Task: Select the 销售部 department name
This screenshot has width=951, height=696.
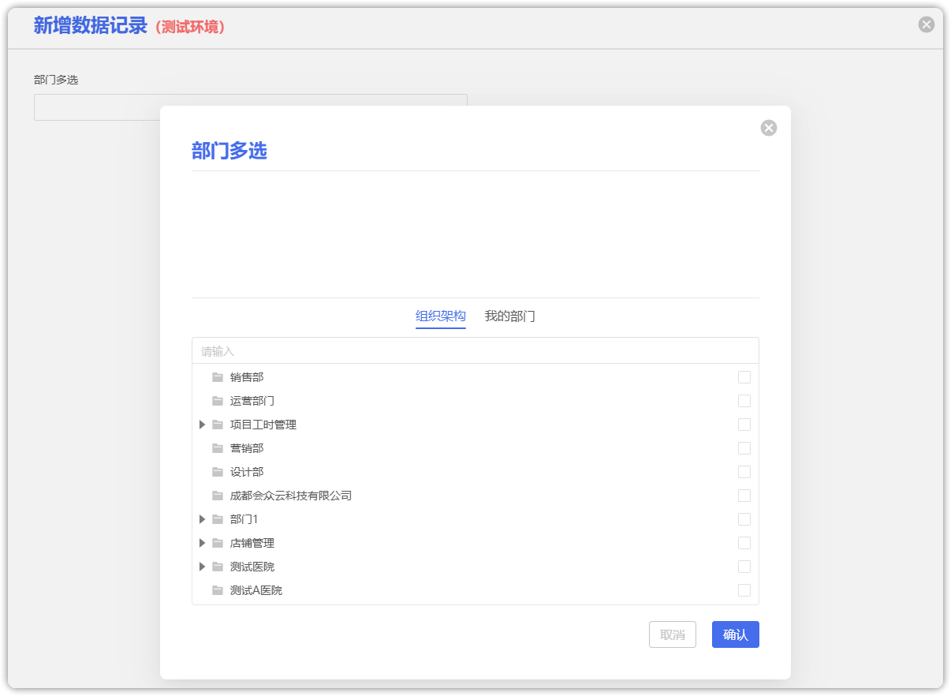Action: [x=247, y=377]
